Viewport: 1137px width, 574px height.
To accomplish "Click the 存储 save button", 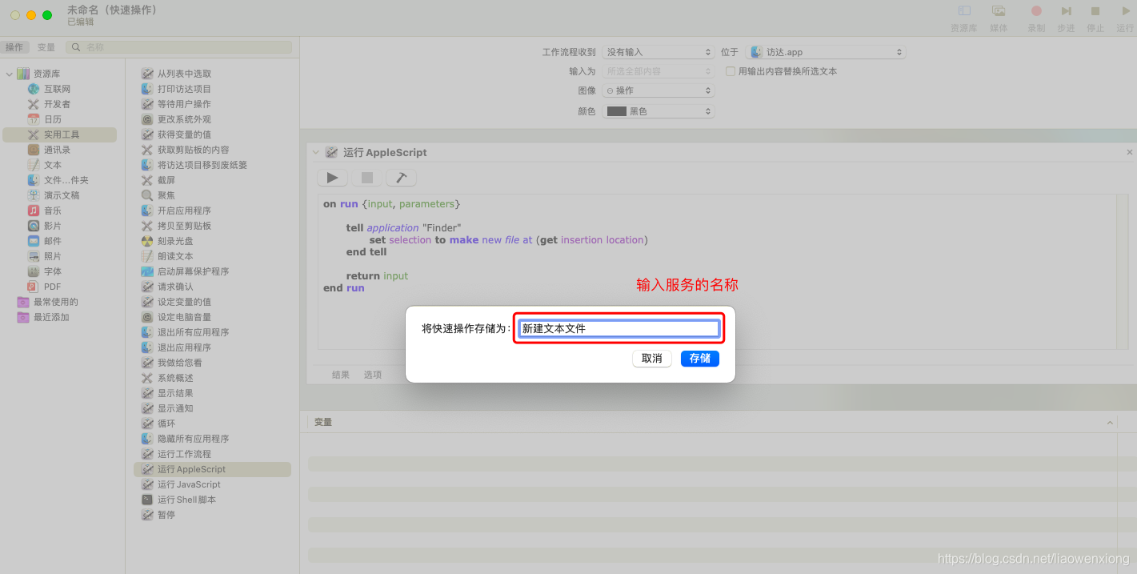I will [x=700, y=359].
